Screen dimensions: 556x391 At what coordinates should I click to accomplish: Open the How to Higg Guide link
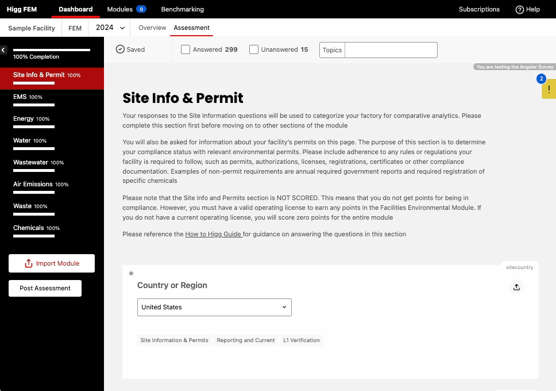pos(213,234)
